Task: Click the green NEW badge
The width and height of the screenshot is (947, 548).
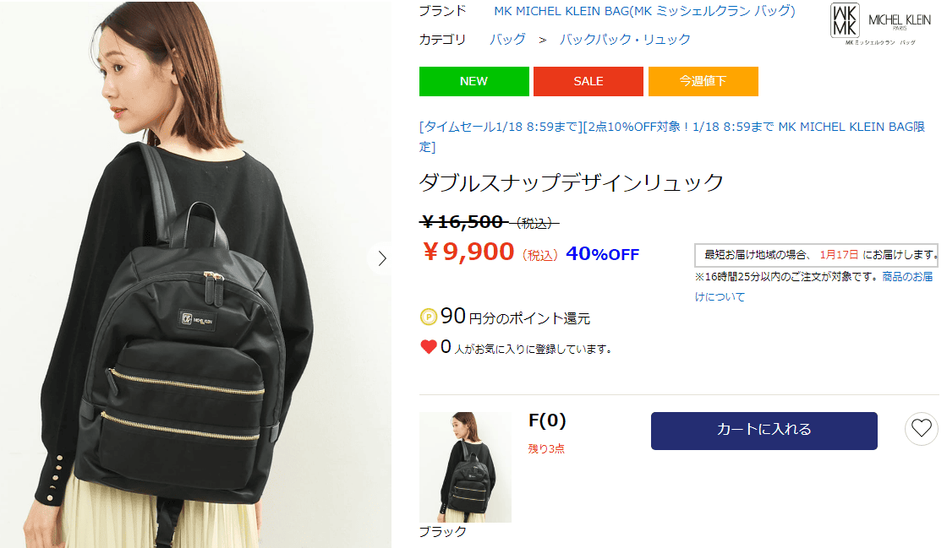Action: [x=474, y=81]
